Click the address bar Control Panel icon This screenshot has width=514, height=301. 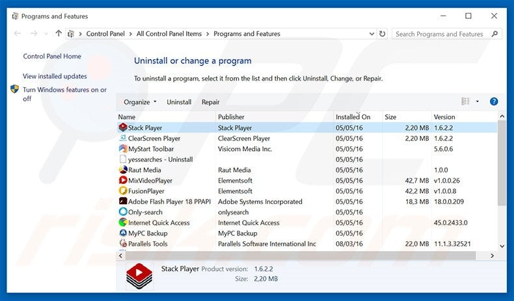click(71, 34)
